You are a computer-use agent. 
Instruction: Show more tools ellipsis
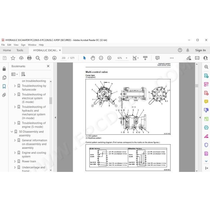(x=172, y=58)
